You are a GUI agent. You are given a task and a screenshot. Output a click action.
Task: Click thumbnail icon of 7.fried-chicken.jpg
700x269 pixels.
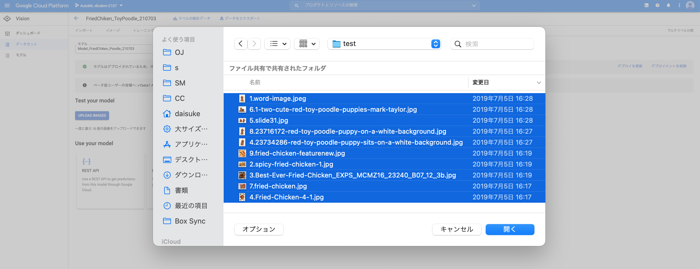(242, 186)
